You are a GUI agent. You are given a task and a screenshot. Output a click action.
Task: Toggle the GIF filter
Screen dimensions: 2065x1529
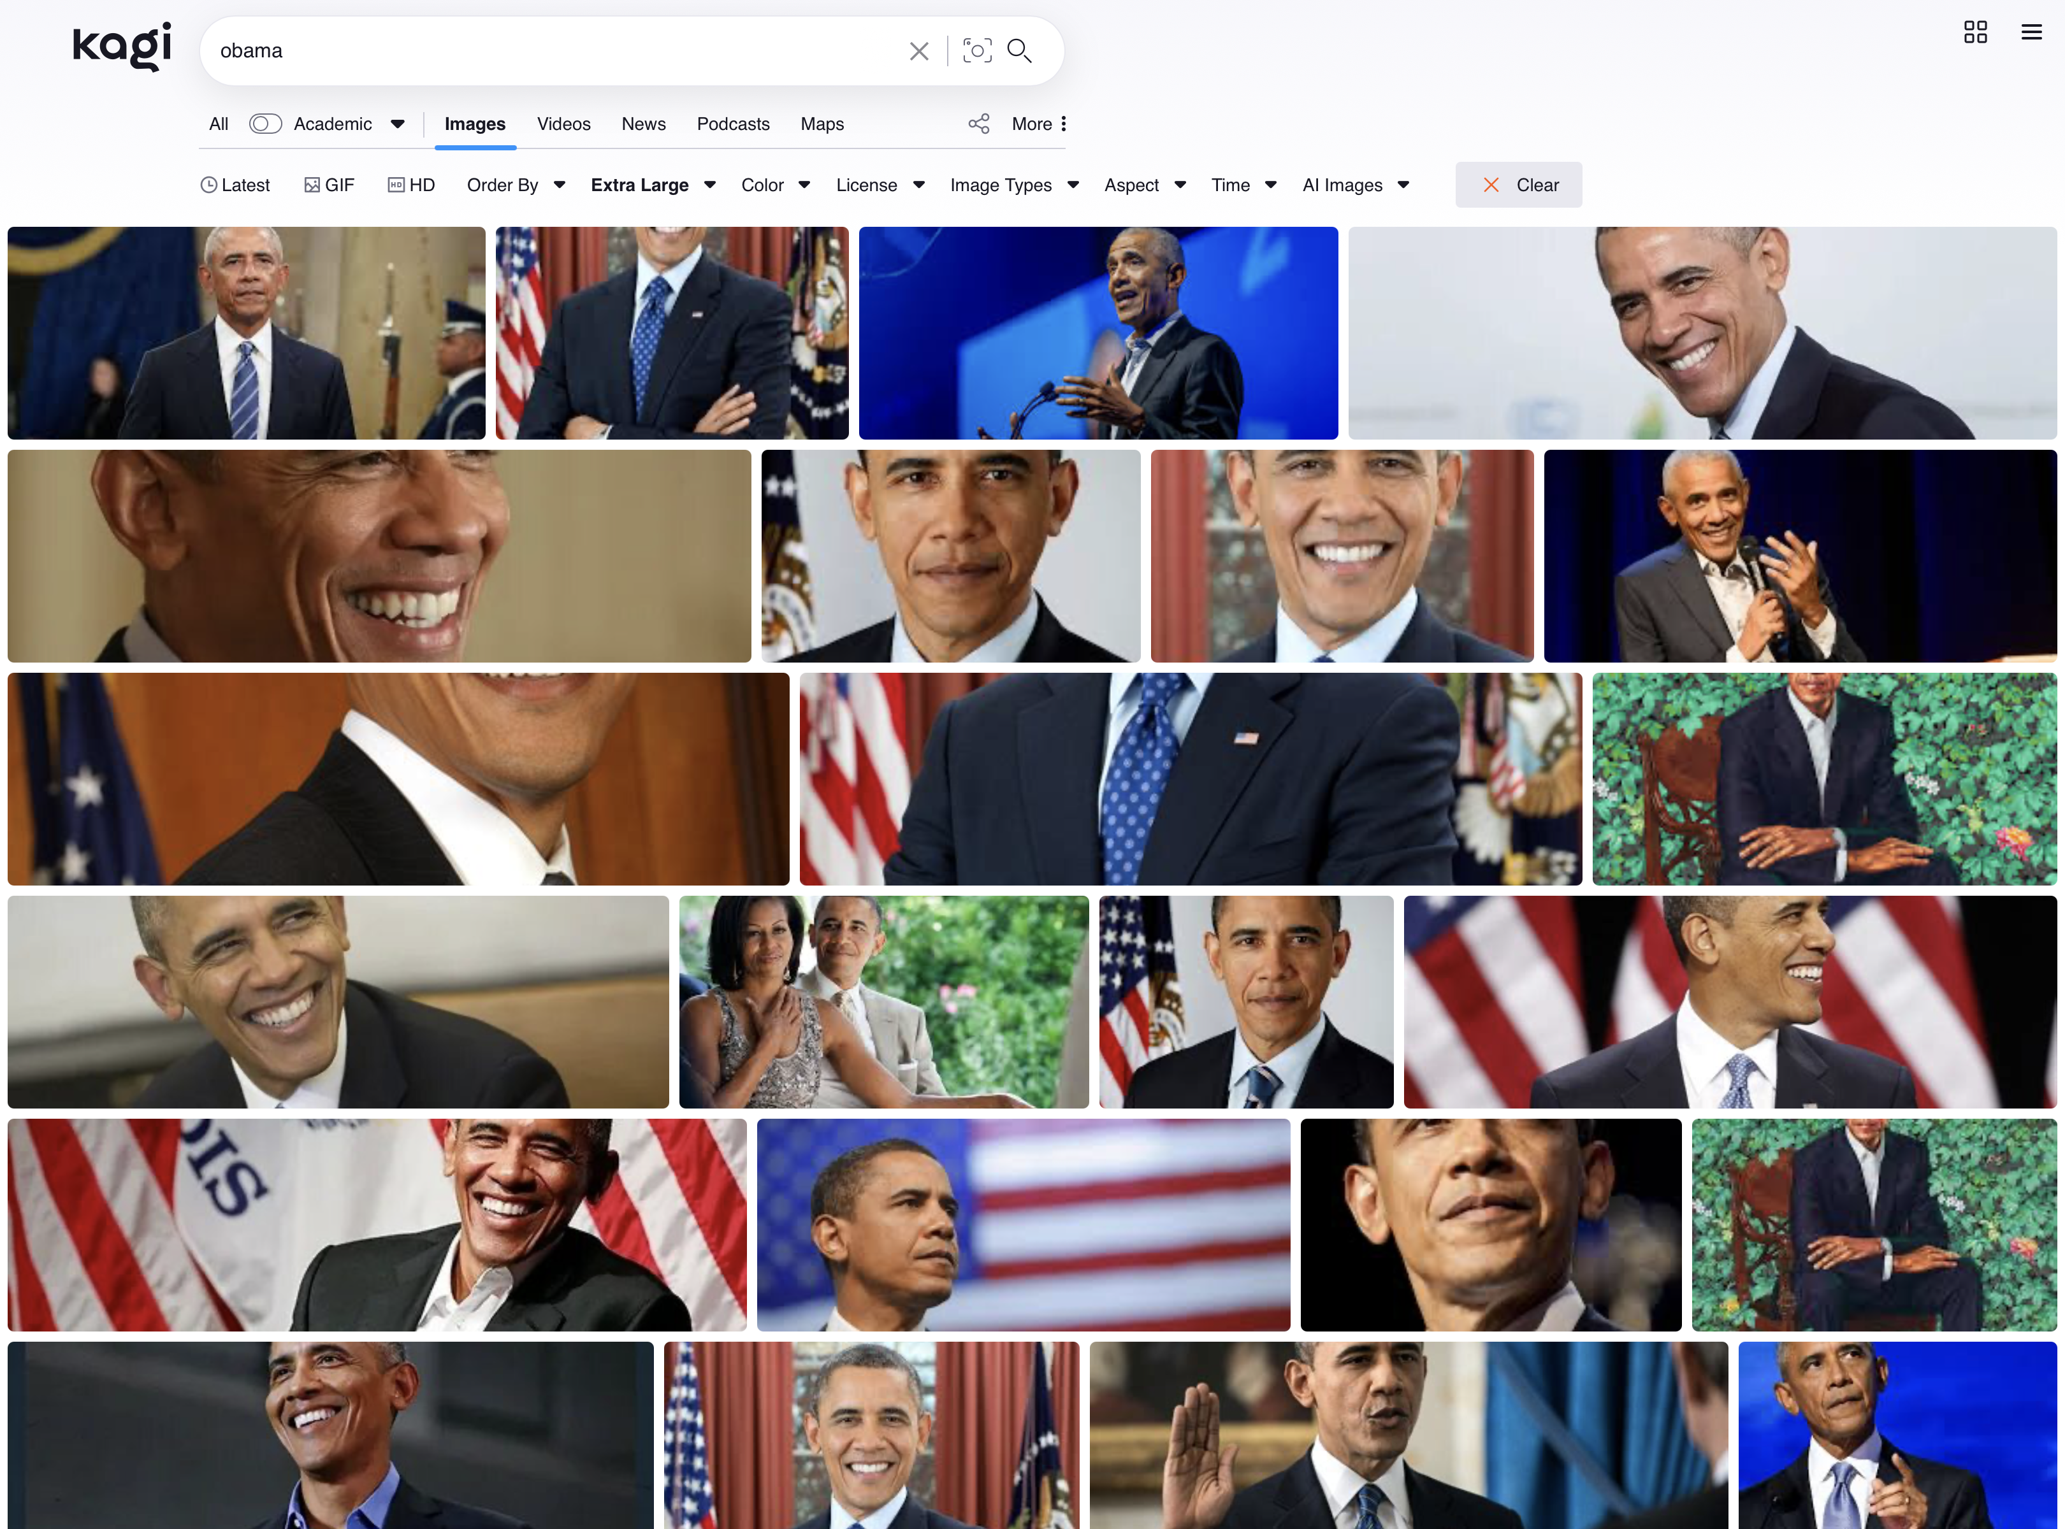coord(330,185)
